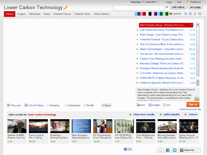Click in the search input field
207x155 pixels.
(x=138, y=8)
